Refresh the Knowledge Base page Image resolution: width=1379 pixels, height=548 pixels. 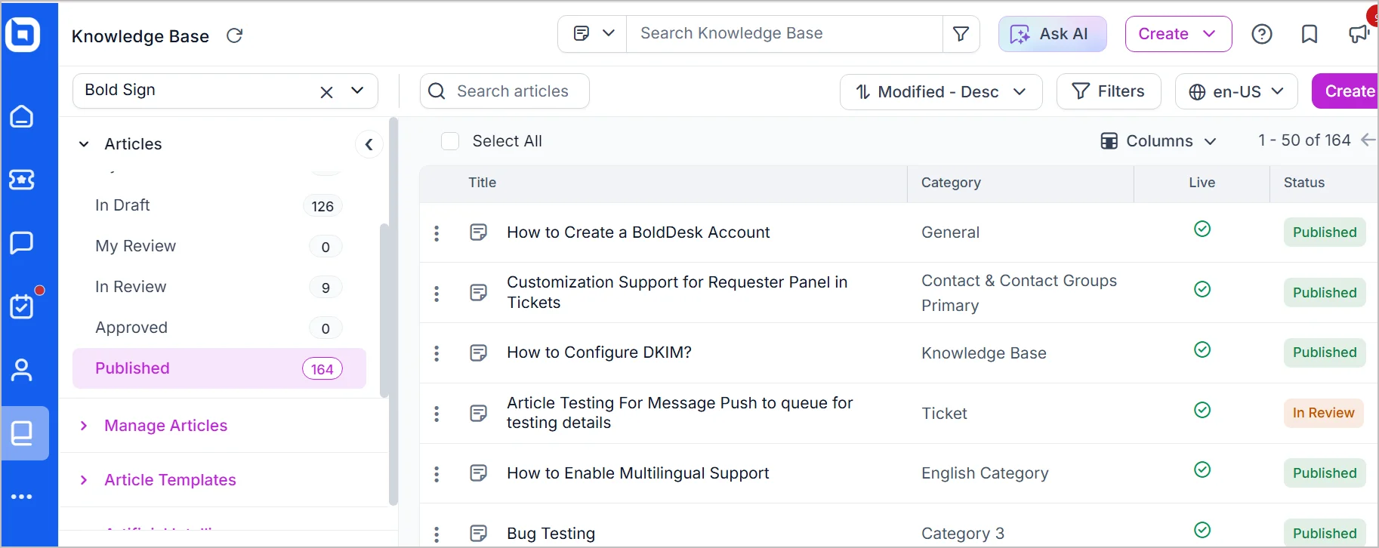235,35
